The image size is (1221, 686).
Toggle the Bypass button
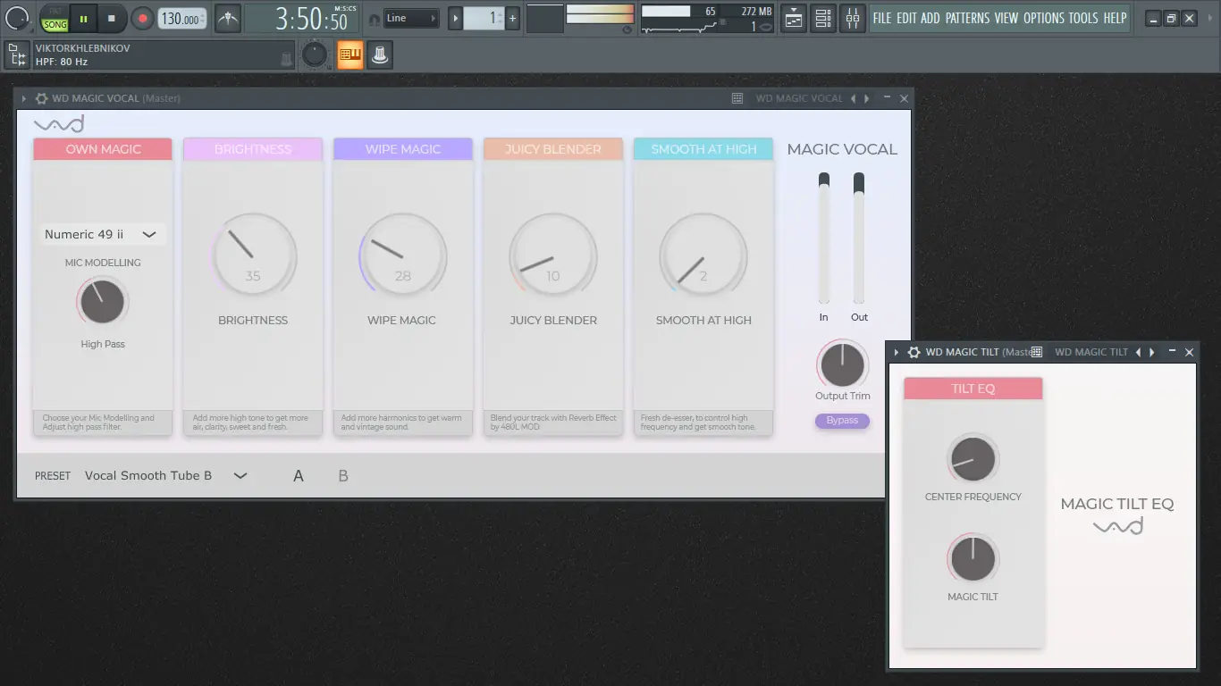[842, 421]
